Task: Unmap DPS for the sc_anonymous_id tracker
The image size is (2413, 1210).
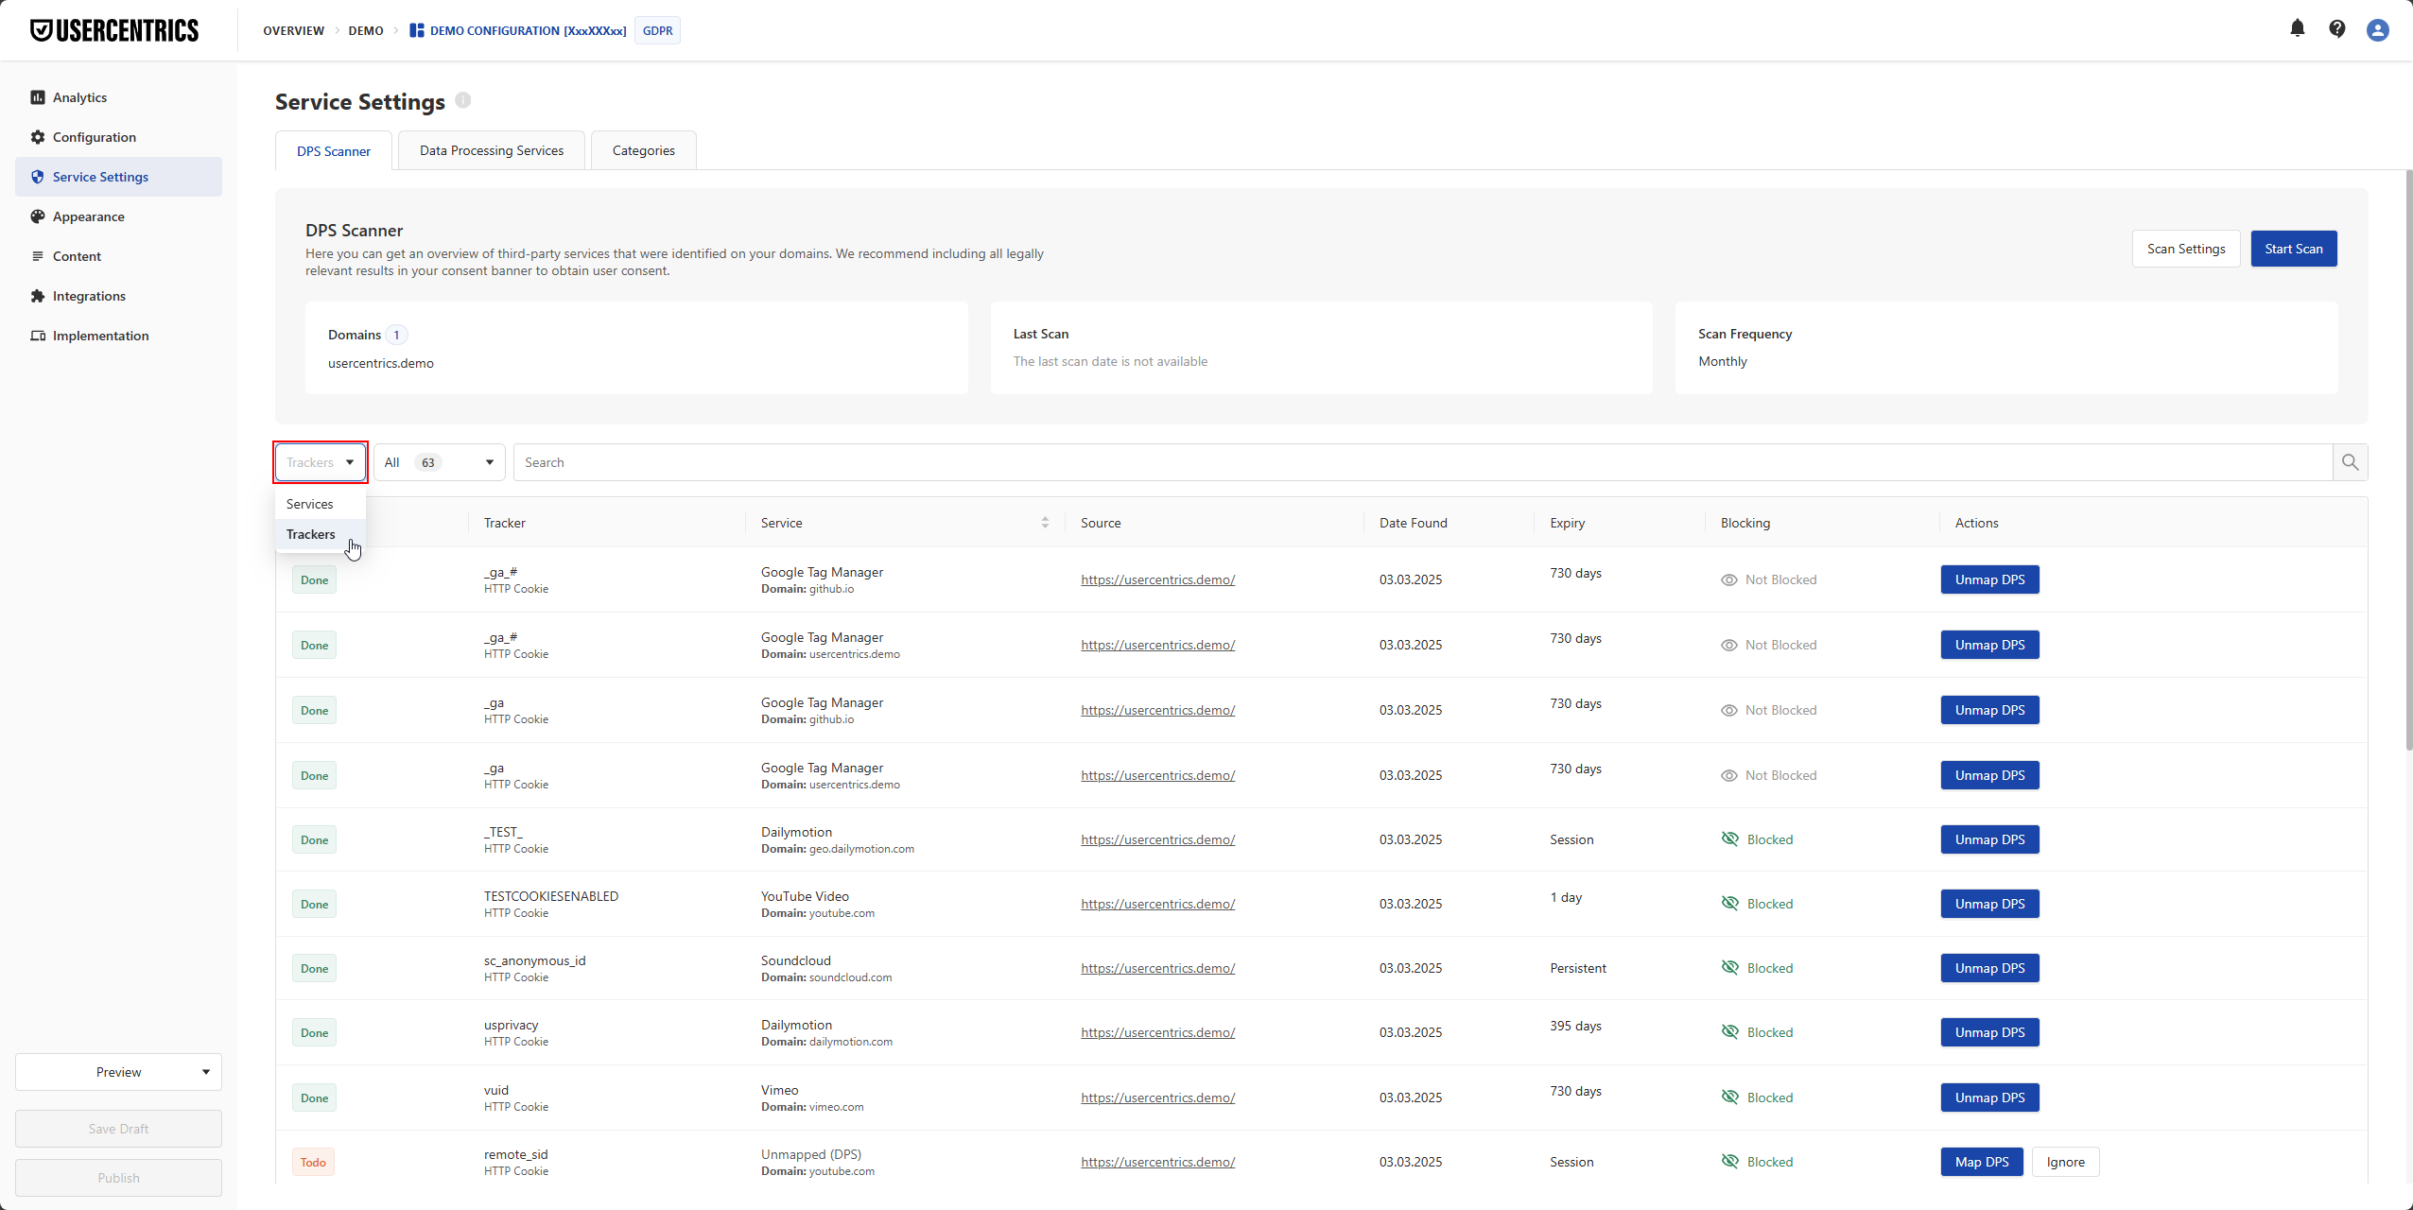Action: point(1990,968)
